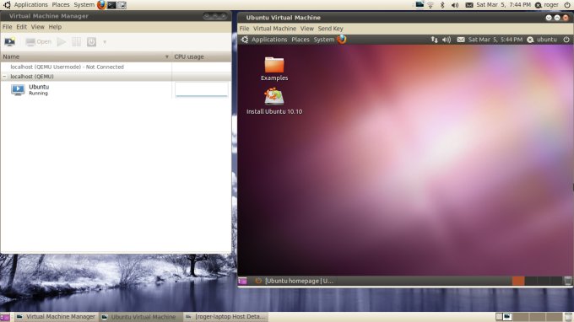Screen dimensions: 574x322
Task: Click the Open button in VM Manager toolbar
Action: [39, 42]
